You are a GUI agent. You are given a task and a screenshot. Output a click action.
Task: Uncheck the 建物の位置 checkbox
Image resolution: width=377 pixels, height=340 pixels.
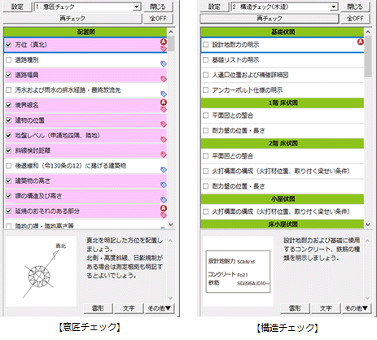pos(9,120)
